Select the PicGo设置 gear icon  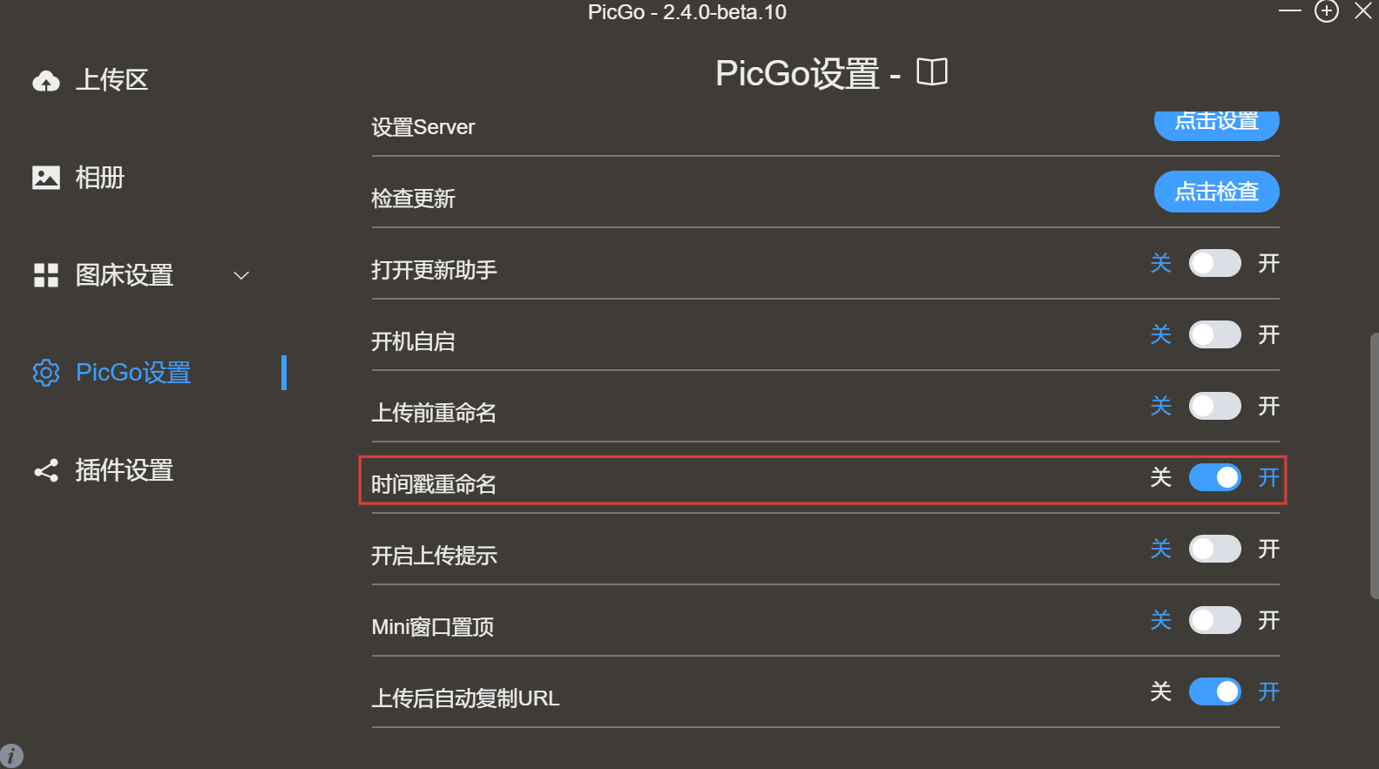(45, 373)
